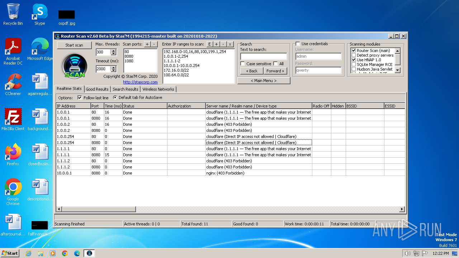
Task: Switch to Wireless Networks tab
Action: (x=158, y=89)
